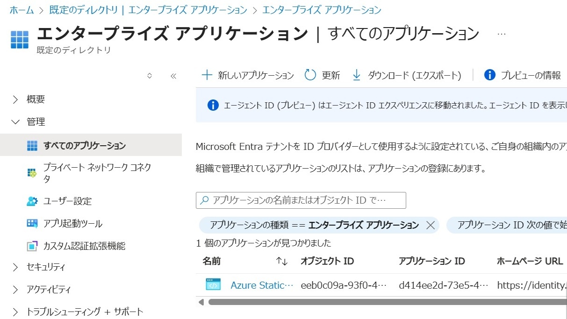Open プライベート ネットワーク コネクタ sidebar item

pyautogui.click(x=97, y=173)
